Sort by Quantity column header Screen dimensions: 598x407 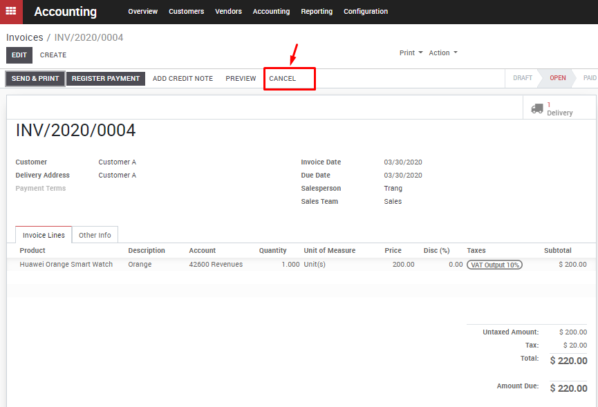click(272, 250)
